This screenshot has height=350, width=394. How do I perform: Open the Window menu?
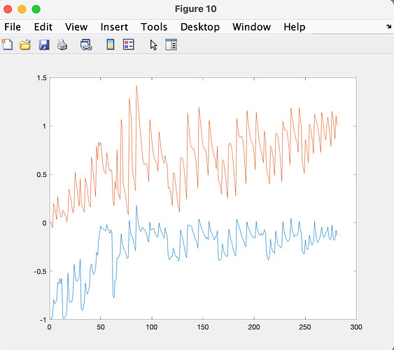coord(252,27)
